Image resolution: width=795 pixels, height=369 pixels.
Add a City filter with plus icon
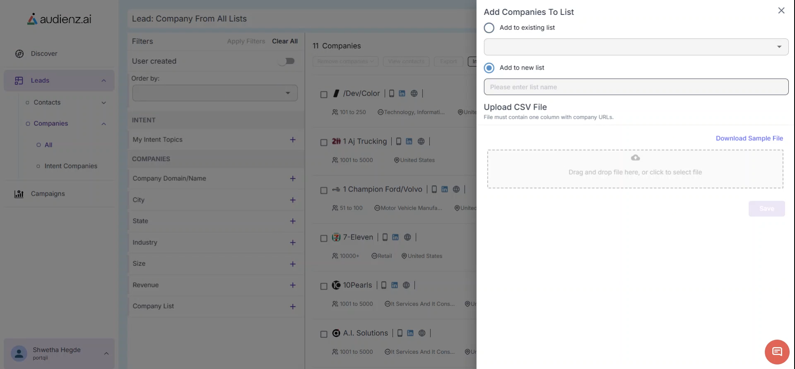(293, 200)
